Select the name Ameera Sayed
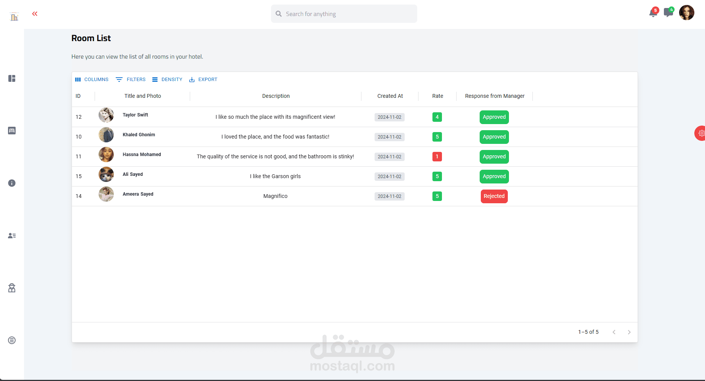Image resolution: width=705 pixels, height=381 pixels. [x=138, y=194]
